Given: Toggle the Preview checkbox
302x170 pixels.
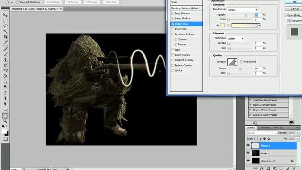Looking at the screenshot, I should (x=289, y=21).
